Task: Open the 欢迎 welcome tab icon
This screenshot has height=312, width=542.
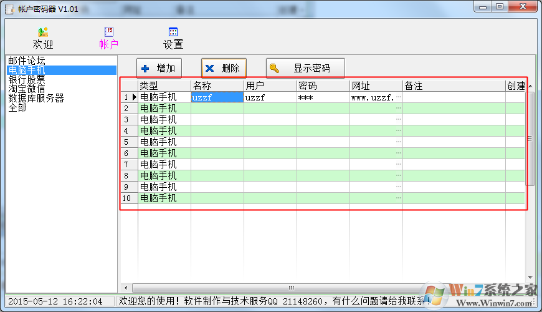Action: pos(43,38)
